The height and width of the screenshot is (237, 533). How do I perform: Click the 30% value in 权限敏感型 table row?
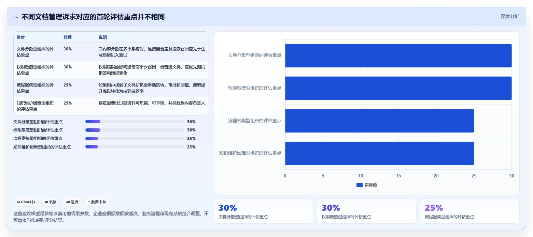[68, 67]
